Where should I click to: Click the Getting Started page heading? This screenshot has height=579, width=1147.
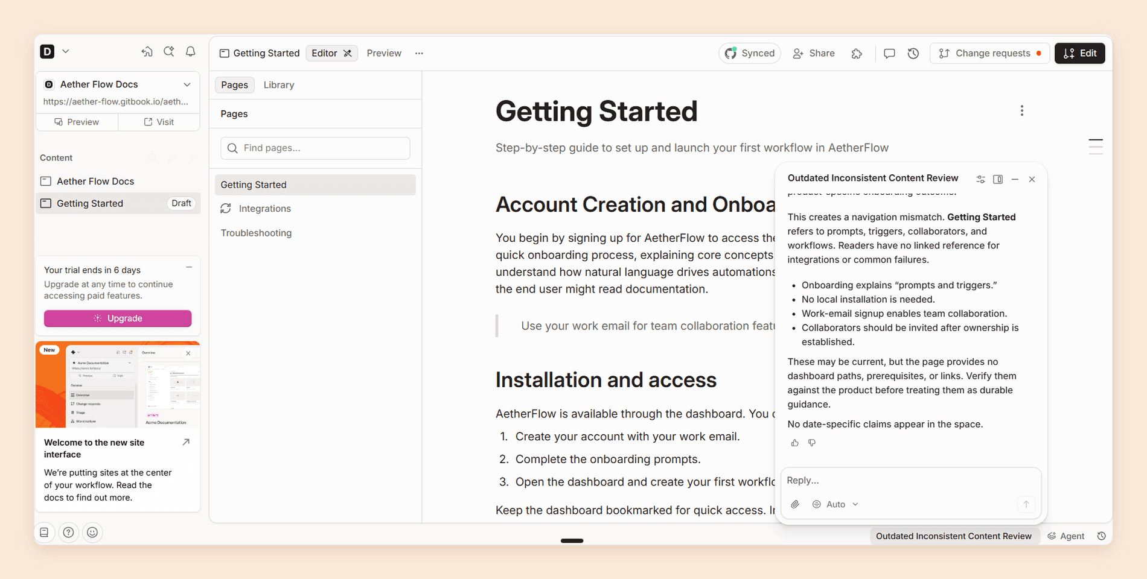pyautogui.click(x=596, y=111)
